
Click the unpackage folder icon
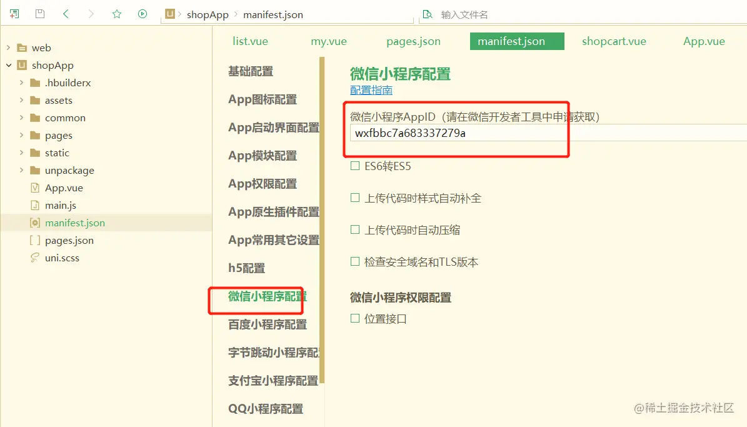point(35,170)
